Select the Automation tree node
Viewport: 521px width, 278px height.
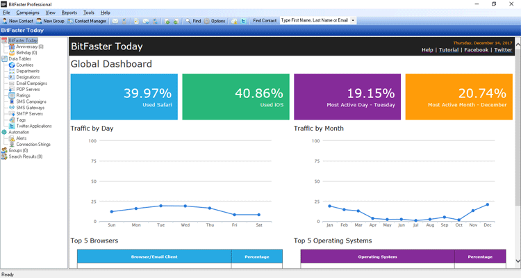click(x=19, y=132)
